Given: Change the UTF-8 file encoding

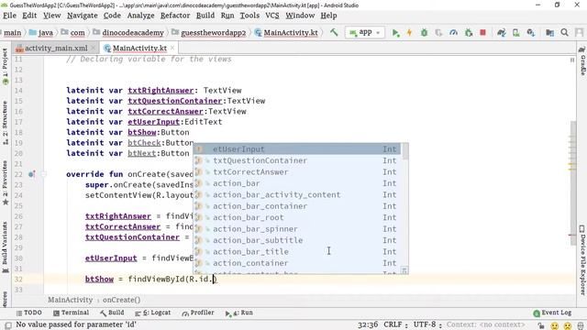Looking at the screenshot, I should [427, 324].
